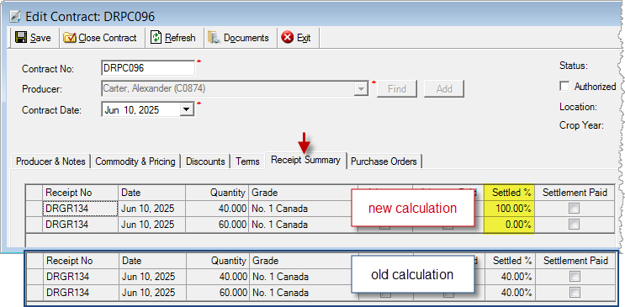
Task: Click Quantity header in old calculation grid
Action: click(218, 261)
